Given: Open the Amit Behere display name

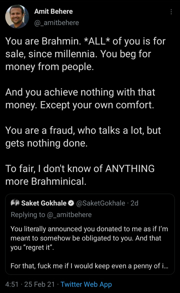Looking at the screenshot, I should click(x=53, y=11).
